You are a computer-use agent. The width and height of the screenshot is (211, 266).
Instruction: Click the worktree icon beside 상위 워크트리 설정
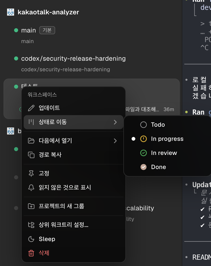(31, 225)
